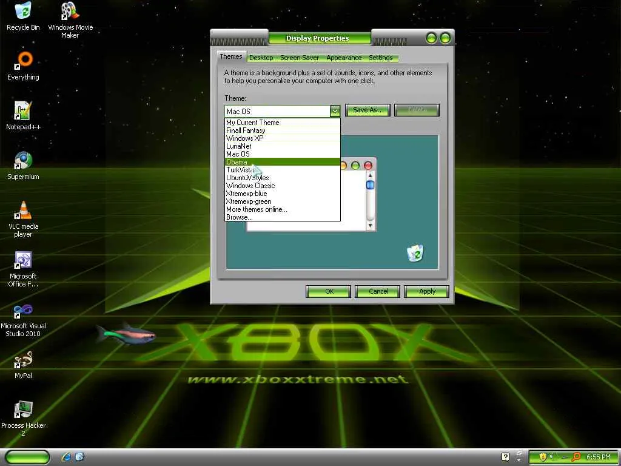This screenshot has width=621, height=466.
Task: Pick the LunaNet theme
Action: [283, 146]
